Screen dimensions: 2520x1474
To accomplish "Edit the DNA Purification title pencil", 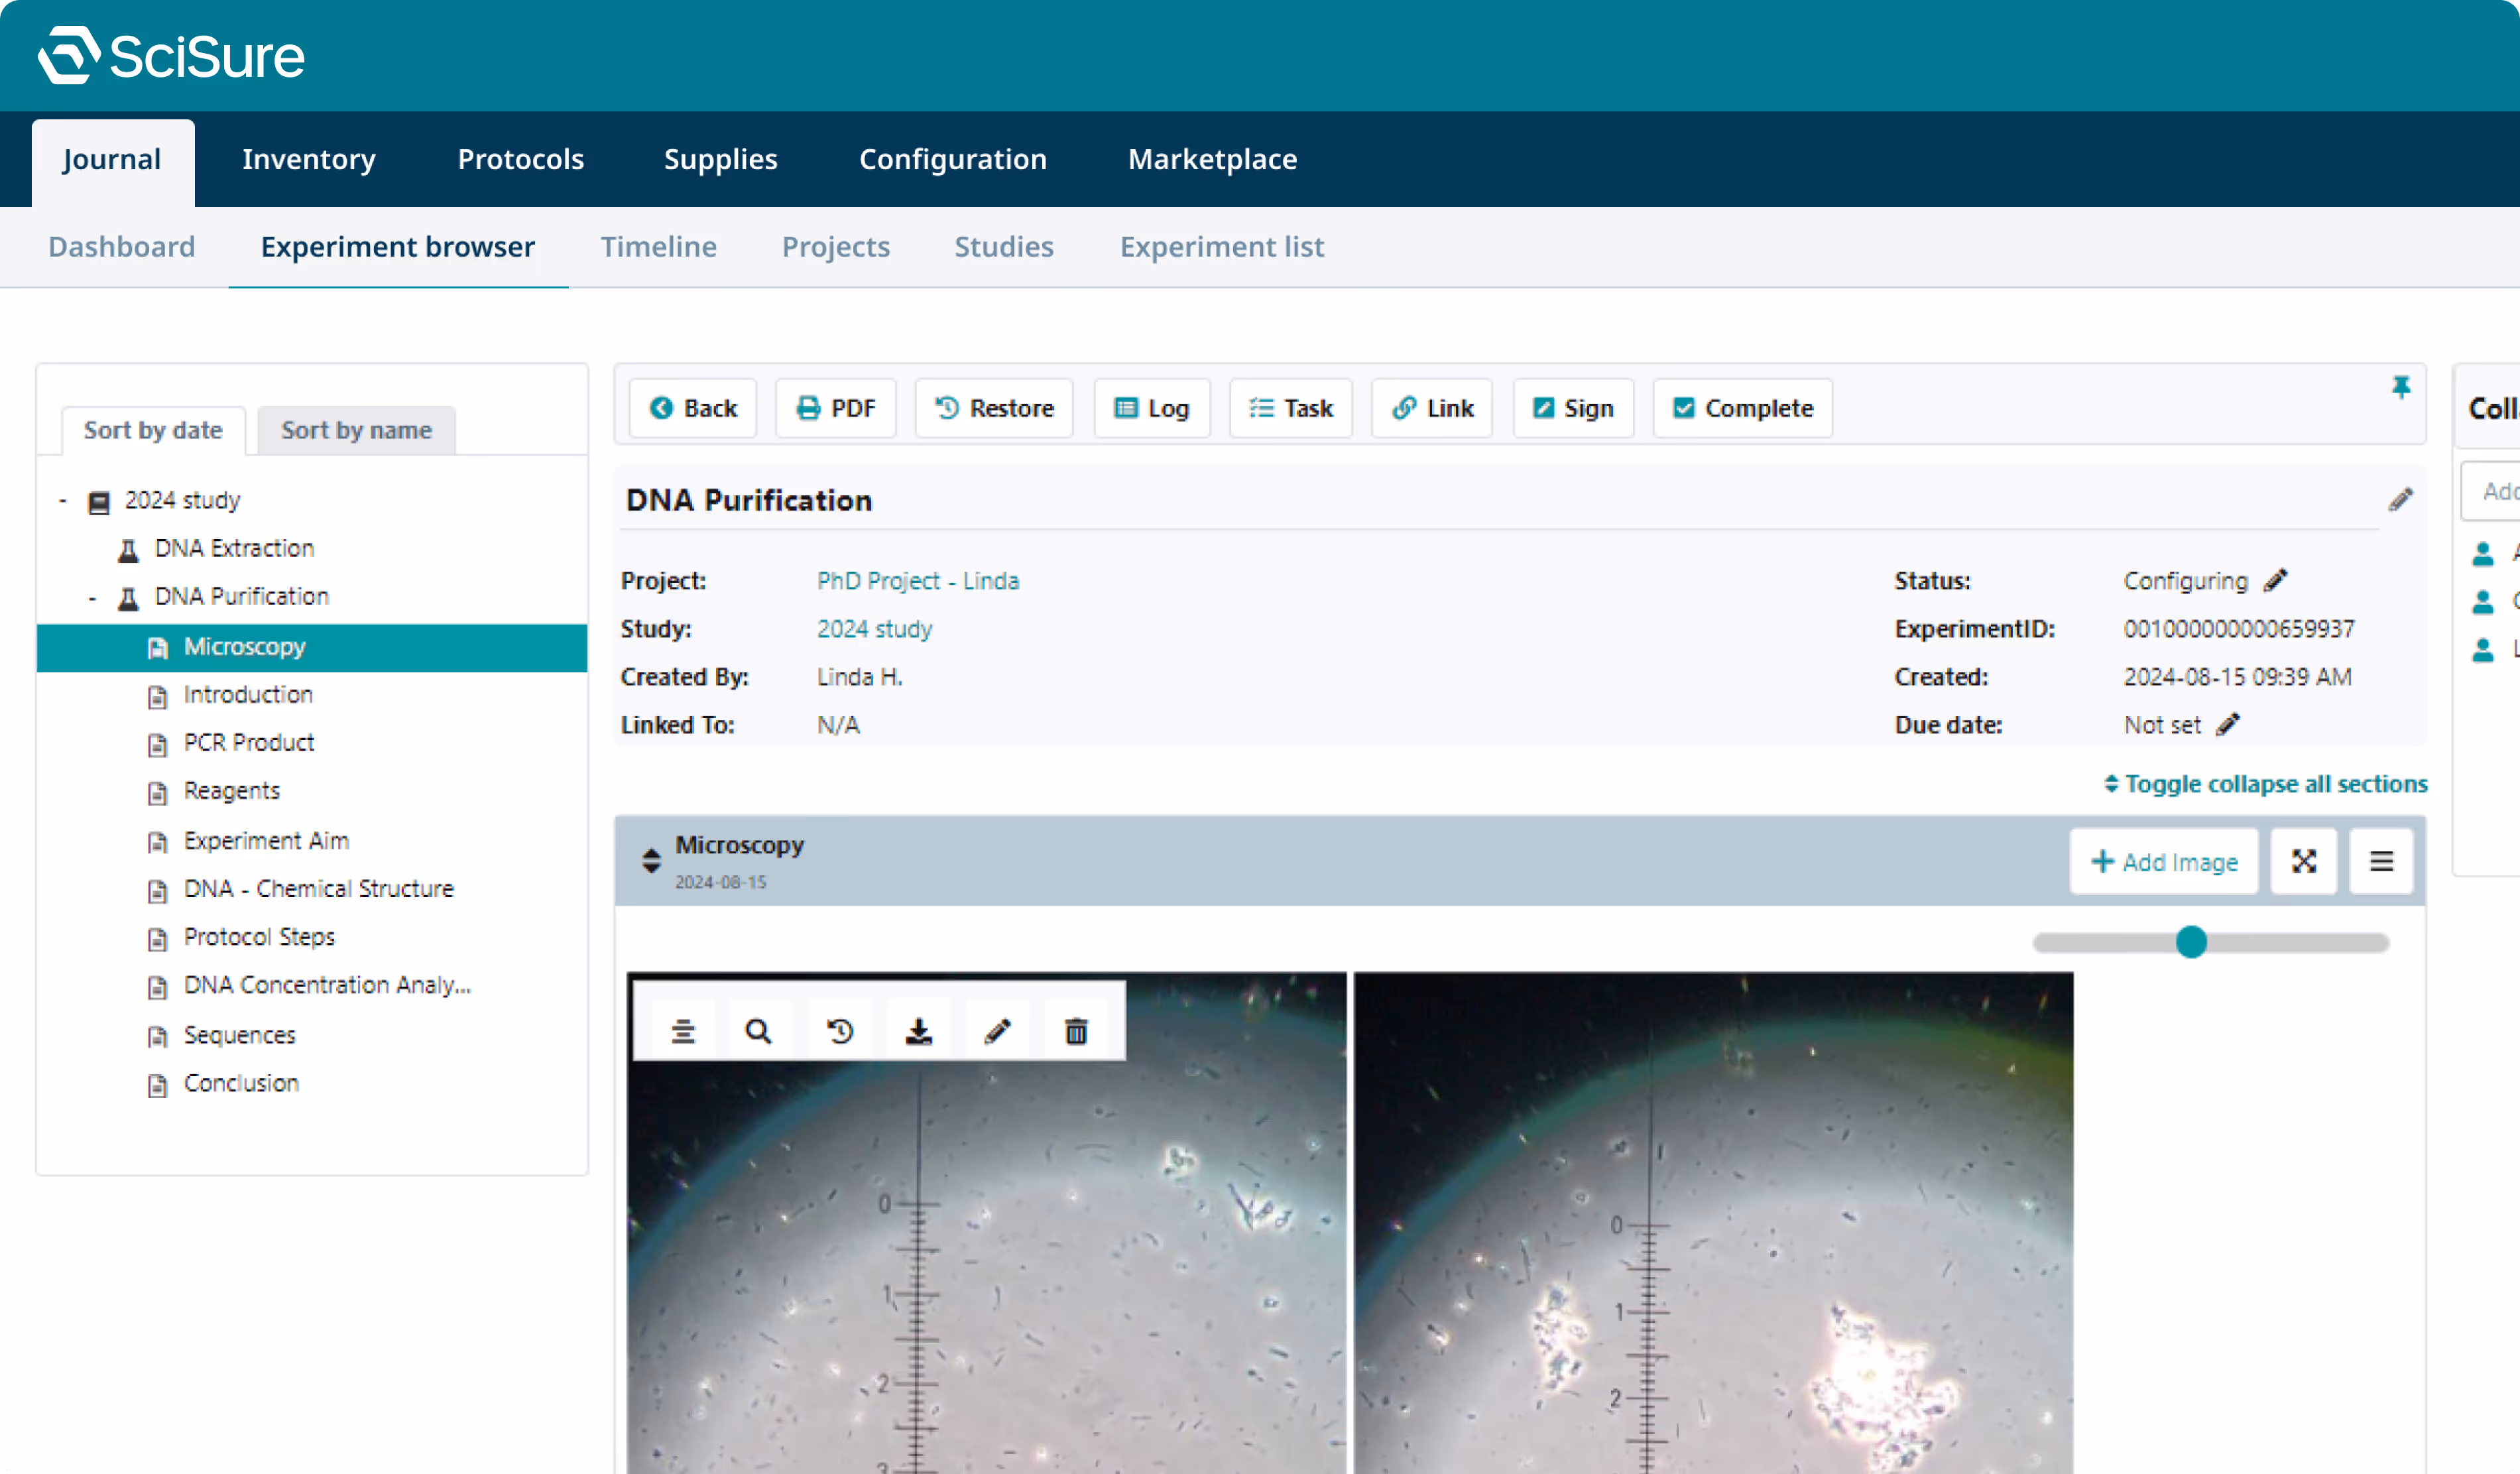I will click(2400, 499).
